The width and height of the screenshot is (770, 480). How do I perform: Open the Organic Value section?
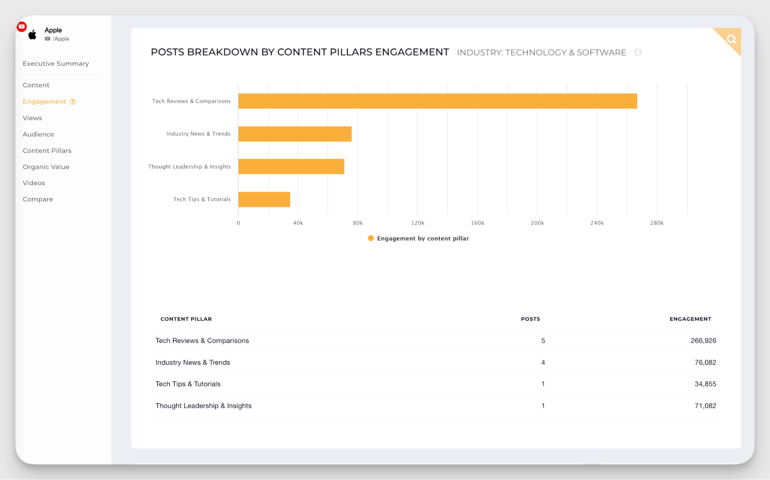tap(46, 167)
